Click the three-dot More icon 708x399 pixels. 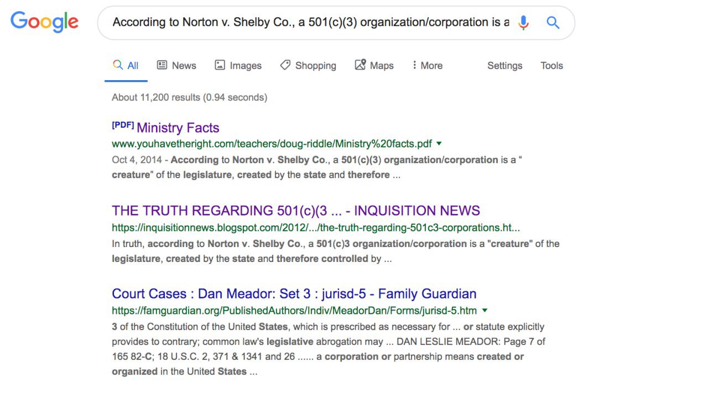pyautogui.click(x=414, y=65)
